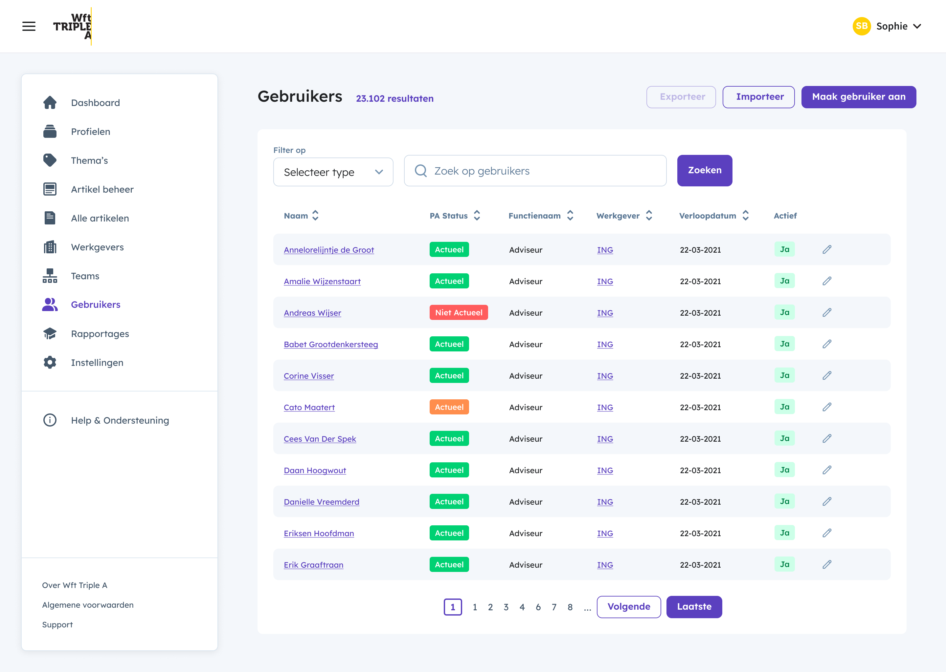The image size is (946, 672).
Task: Open Rapportages via the graduation cap icon
Action: [50, 333]
